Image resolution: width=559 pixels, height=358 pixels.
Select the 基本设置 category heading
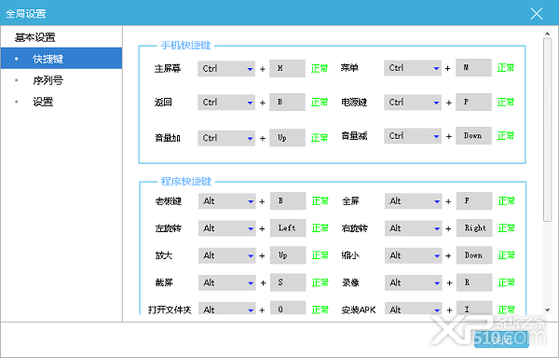pos(35,37)
